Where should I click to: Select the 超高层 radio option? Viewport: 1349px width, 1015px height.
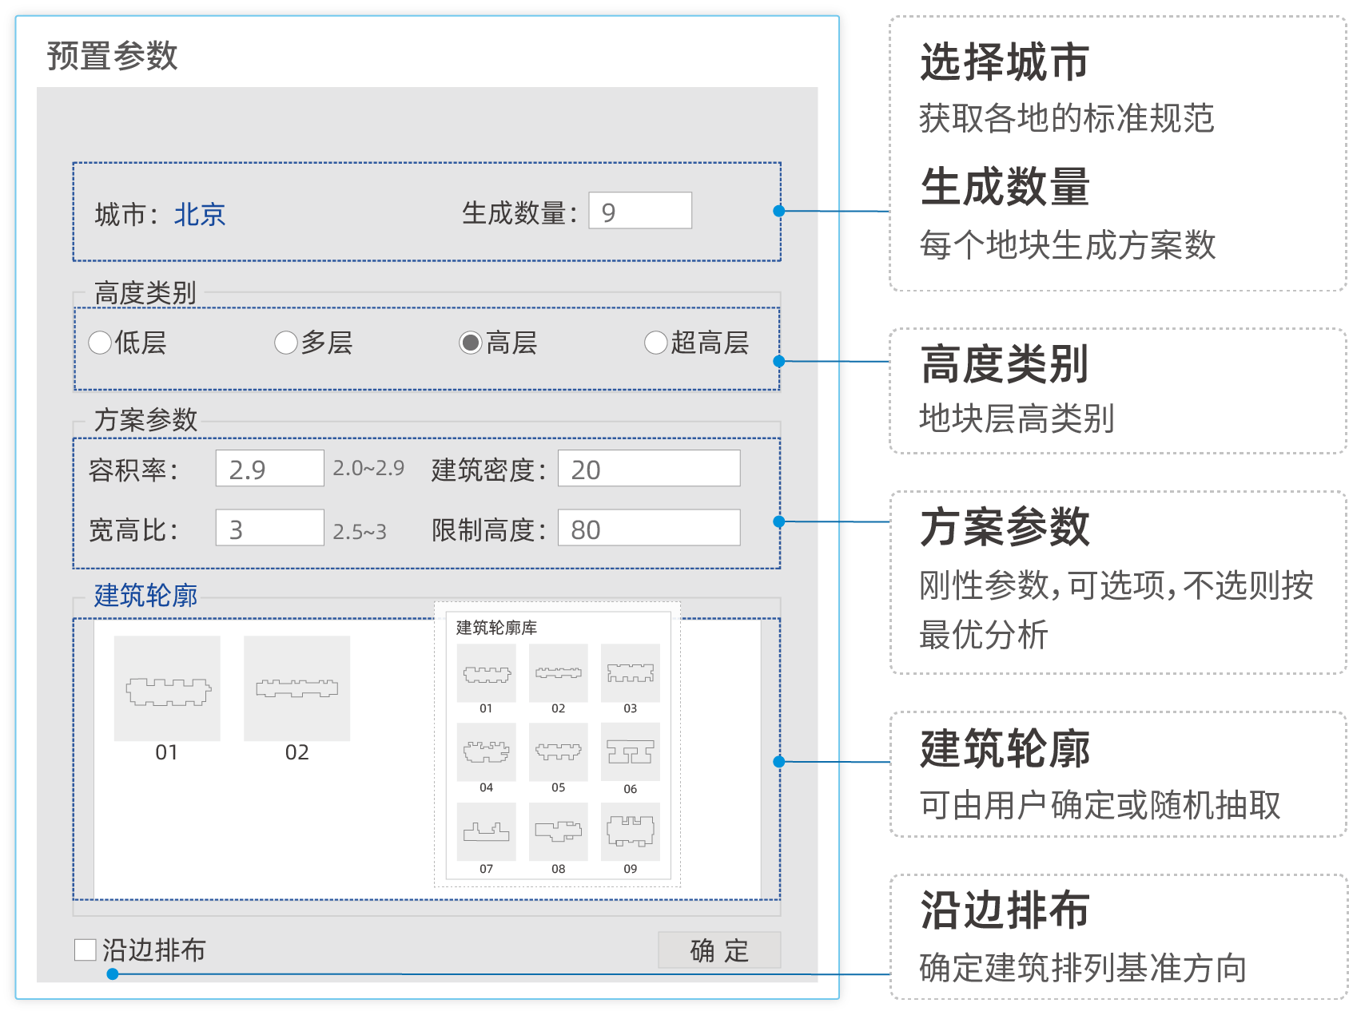point(655,343)
